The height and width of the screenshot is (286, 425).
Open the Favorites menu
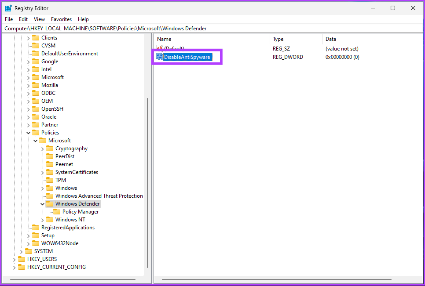61,19
